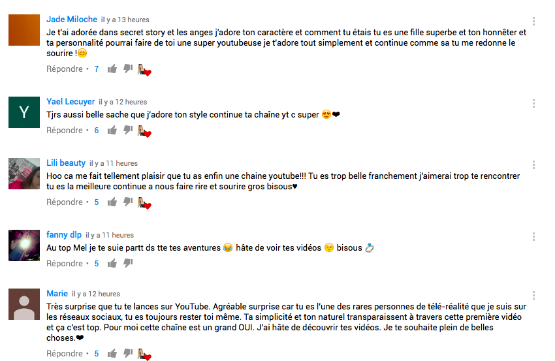Thumbs up Marie's comment
The image size is (555, 361).
(112, 353)
